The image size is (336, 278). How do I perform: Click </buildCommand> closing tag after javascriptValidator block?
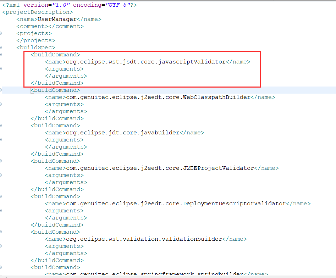coord(57,83)
